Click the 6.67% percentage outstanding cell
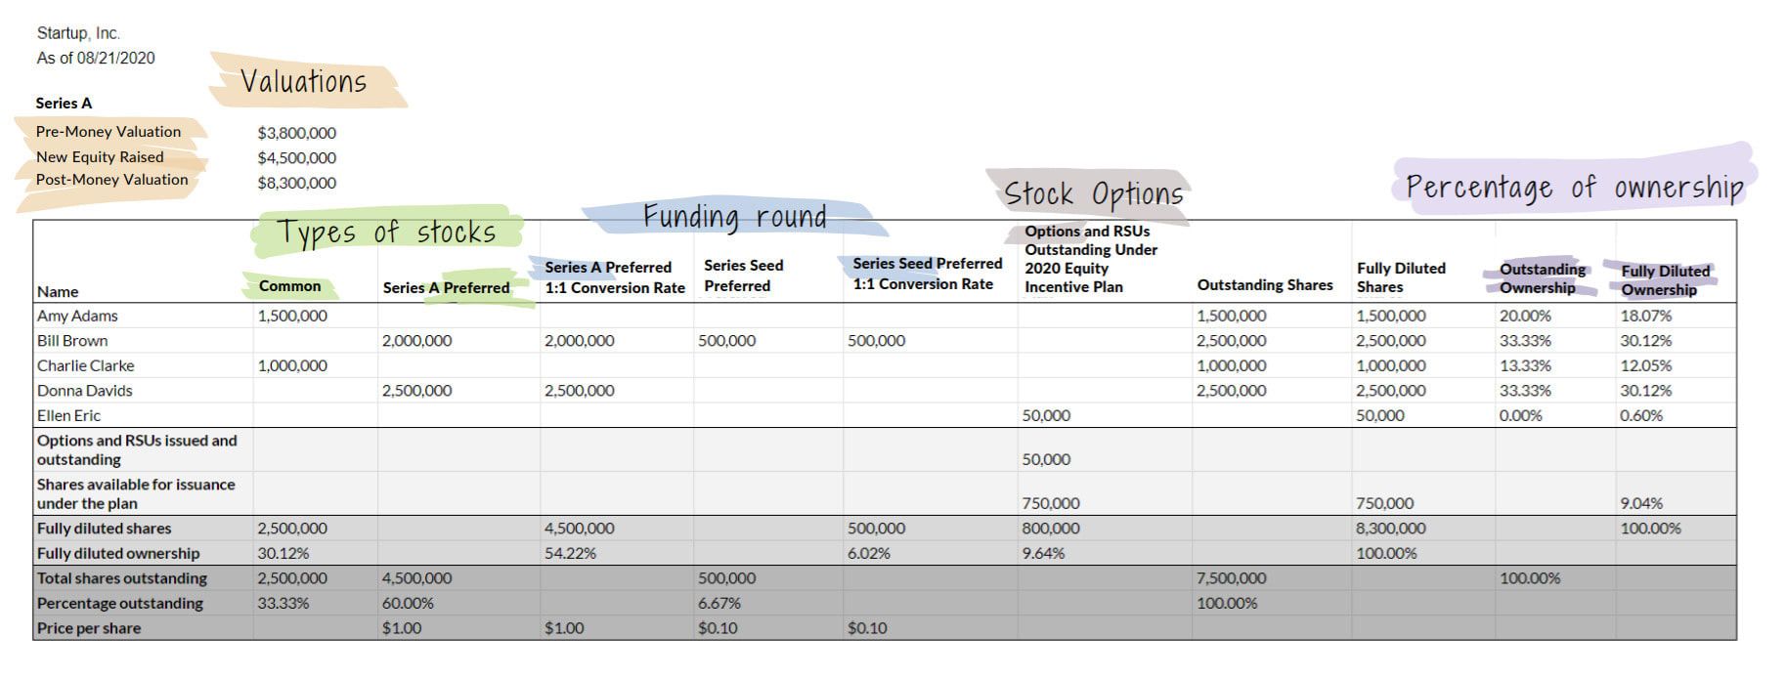The width and height of the screenshot is (1786, 679). click(x=719, y=604)
